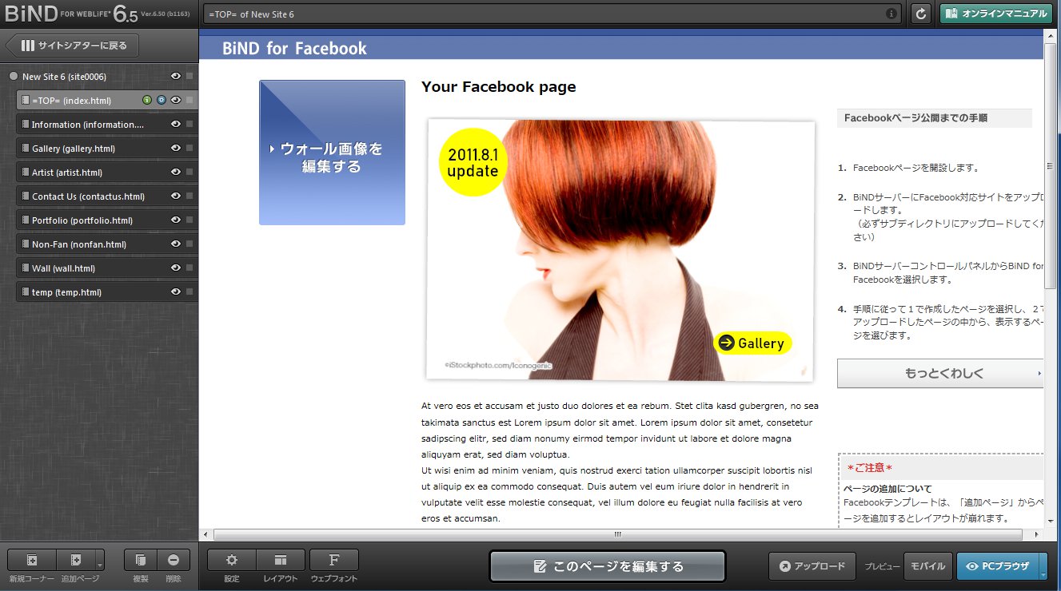Toggle eye visibility for Artist page
Screen dimensions: 1061x591
pyautogui.click(x=175, y=172)
